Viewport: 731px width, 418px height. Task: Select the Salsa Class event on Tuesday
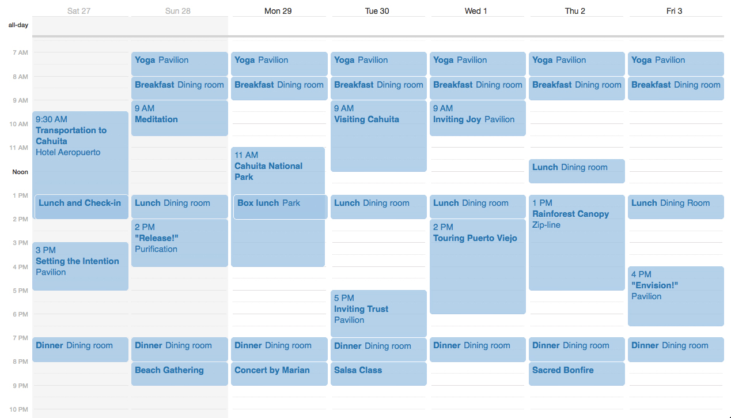[x=378, y=374]
